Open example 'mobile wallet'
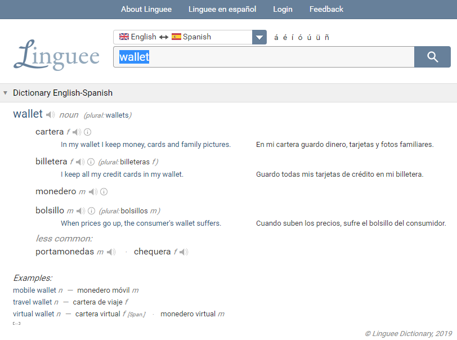Image resolution: width=457 pixels, height=340 pixels. pyautogui.click(x=34, y=290)
